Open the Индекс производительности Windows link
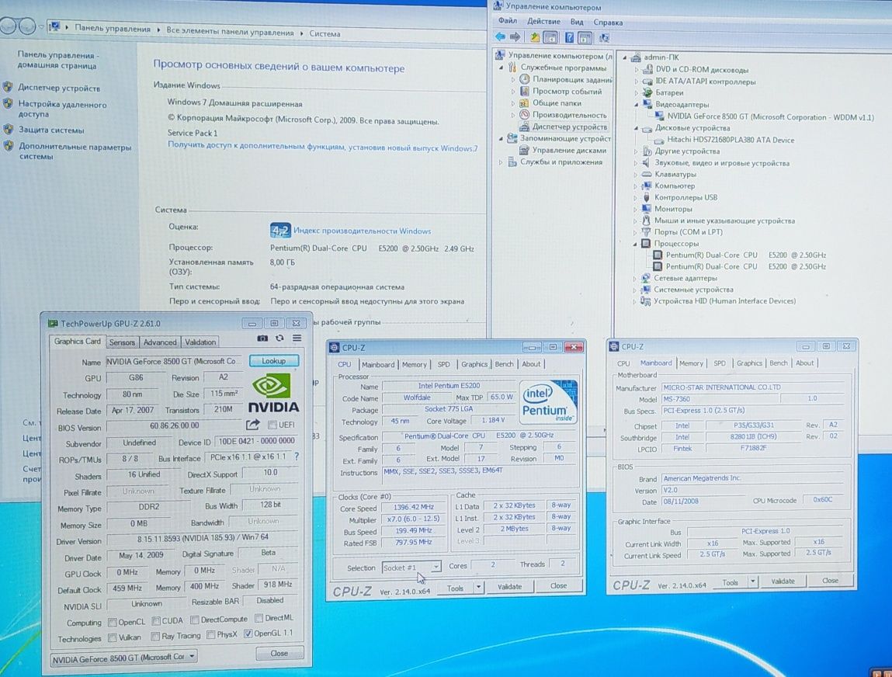Screen dimensions: 892x677 363,231
